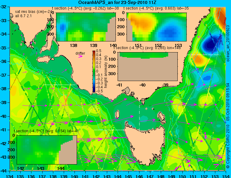Click the 'sat rms bias (cm)+-2d' label
This screenshot has height=178, width=231.
click(34, 12)
